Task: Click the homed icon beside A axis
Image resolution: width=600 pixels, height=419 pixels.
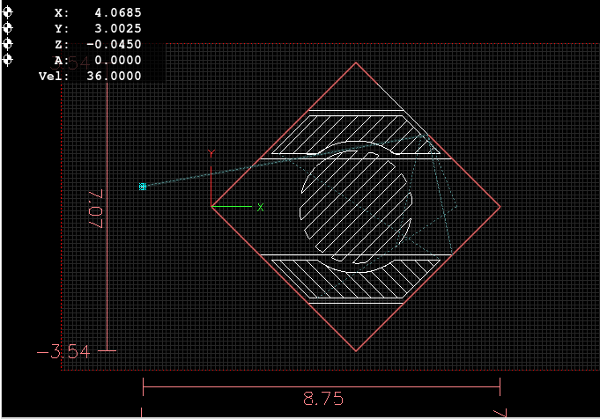Action: [x=8, y=60]
